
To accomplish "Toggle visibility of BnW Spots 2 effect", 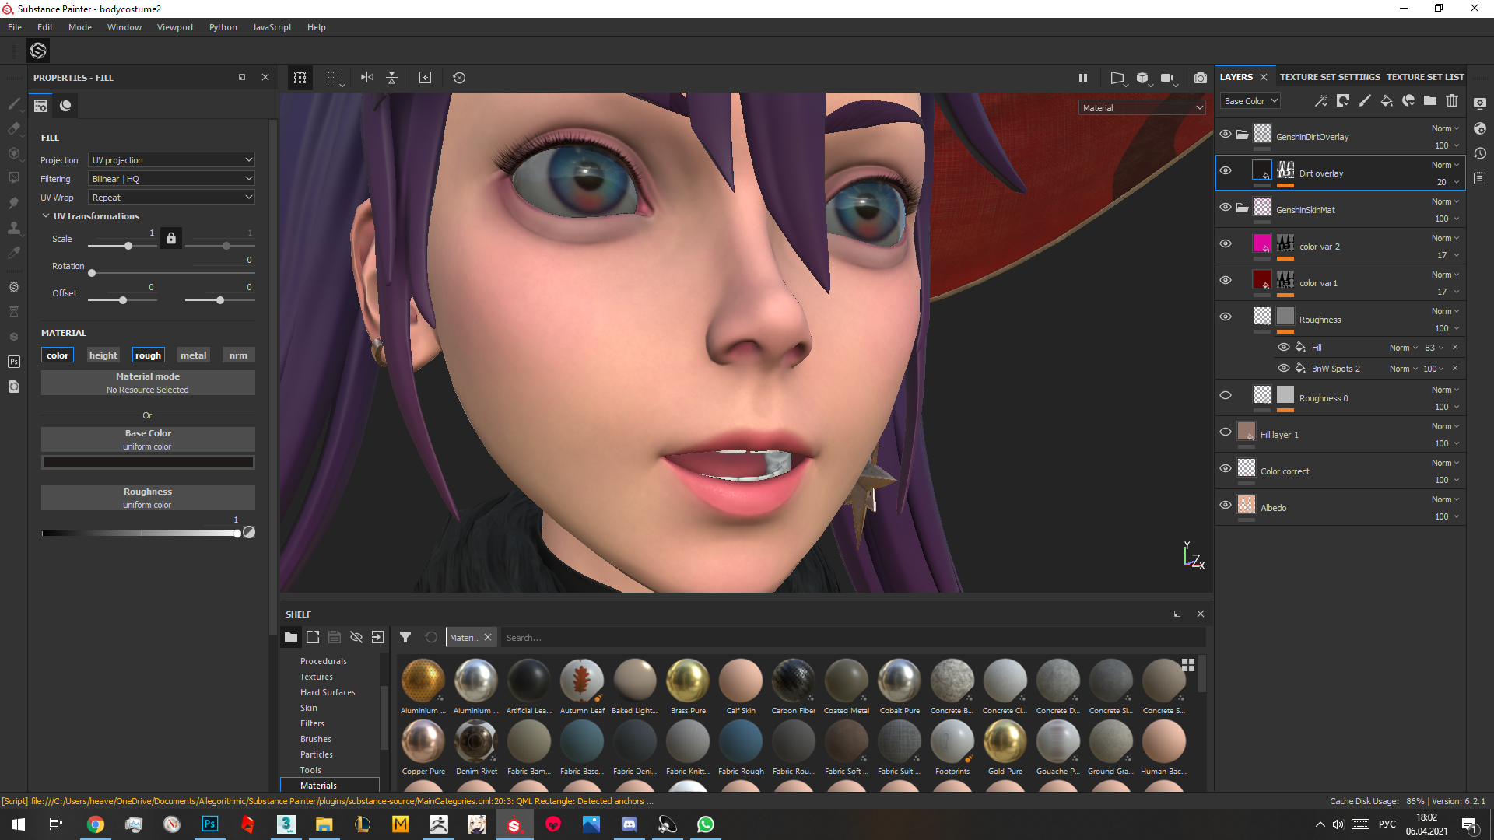I will tap(1284, 369).
